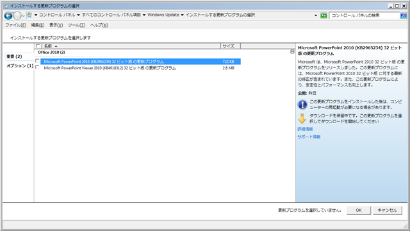Sort by the サイズ column header
This screenshot has width=410, height=231.
point(231,46)
